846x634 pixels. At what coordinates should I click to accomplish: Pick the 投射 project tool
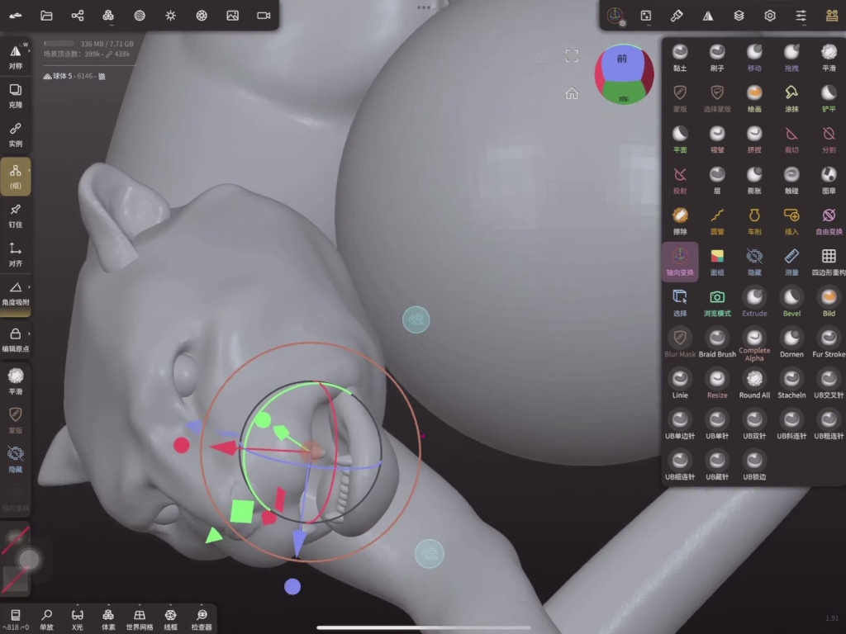point(680,180)
